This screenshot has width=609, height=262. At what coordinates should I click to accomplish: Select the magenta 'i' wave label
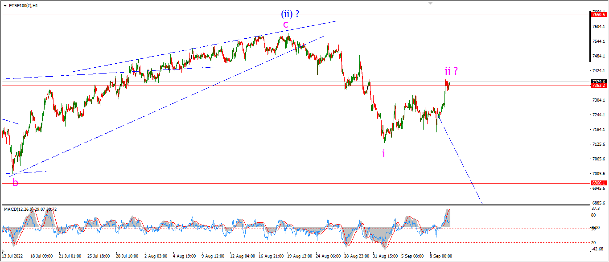coord(383,153)
